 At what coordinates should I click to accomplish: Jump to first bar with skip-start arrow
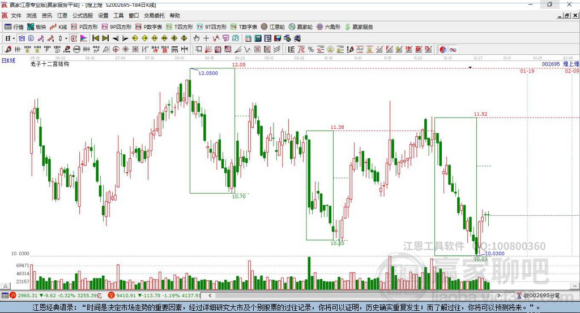tap(95, 38)
